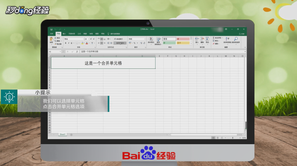Viewport: 297px width, 166px height.
Task: Toggle align left
Action: tap(99, 43)
